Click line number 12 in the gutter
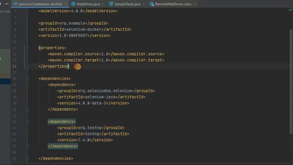Screen dimensions: 293x165 click(x=14, y=54)
